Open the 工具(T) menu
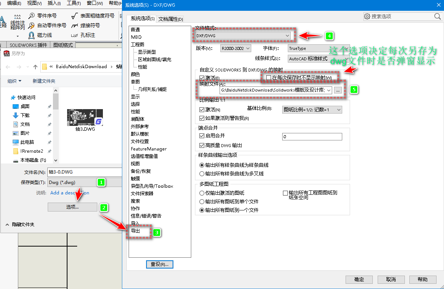The width and height of the screenshot is (444, 289). (73, 3)
